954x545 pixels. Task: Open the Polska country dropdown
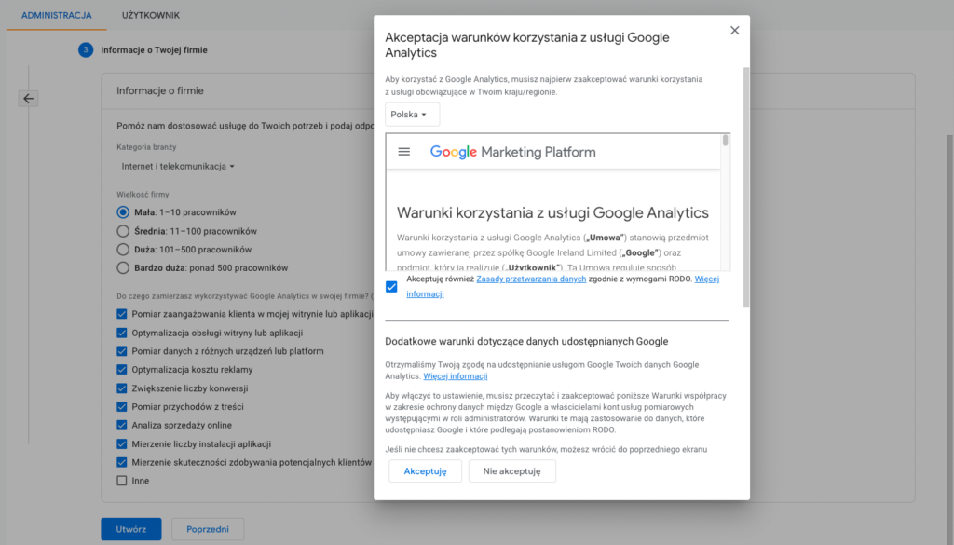click(412, 115)
